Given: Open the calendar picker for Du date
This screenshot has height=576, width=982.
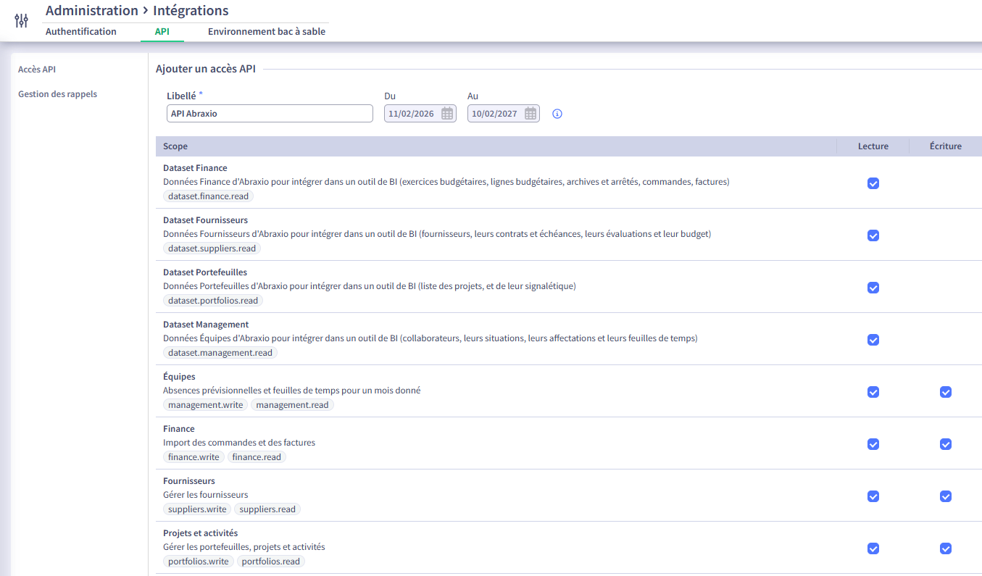Looking at the screenshot, I should point(447,114).
